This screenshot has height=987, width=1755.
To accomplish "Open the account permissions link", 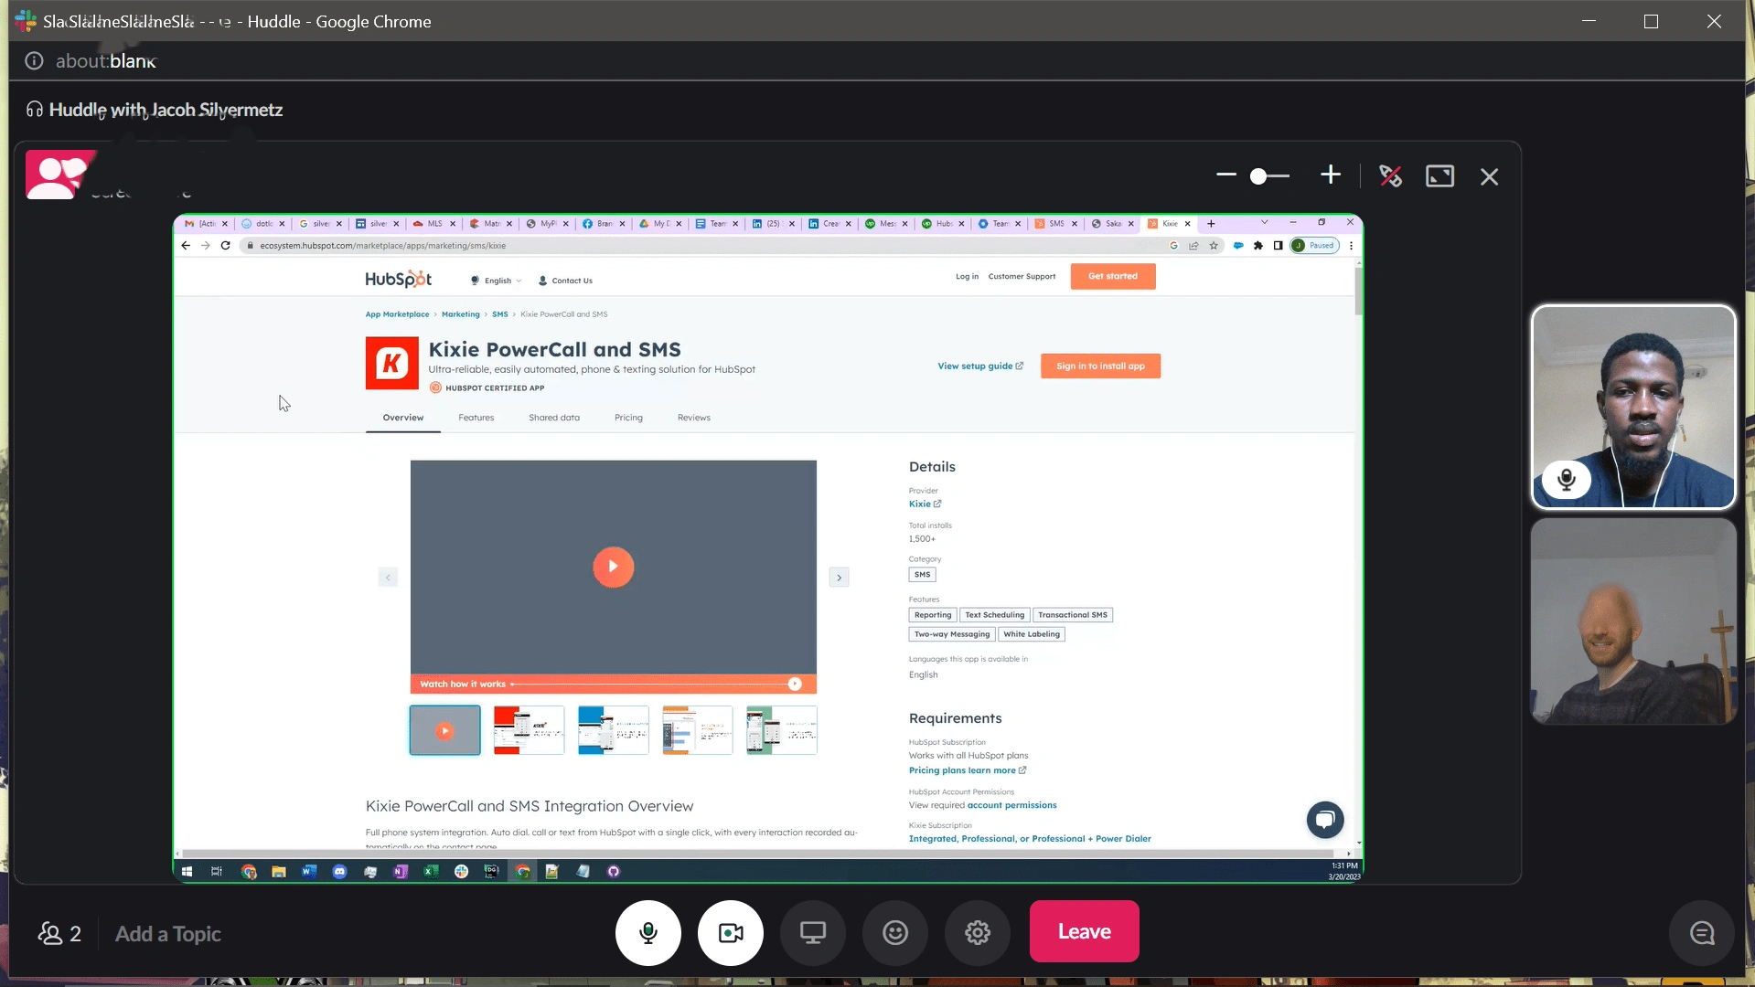I will pos(1011,805).
